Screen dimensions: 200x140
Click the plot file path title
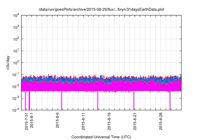click(x=101, y=9)
